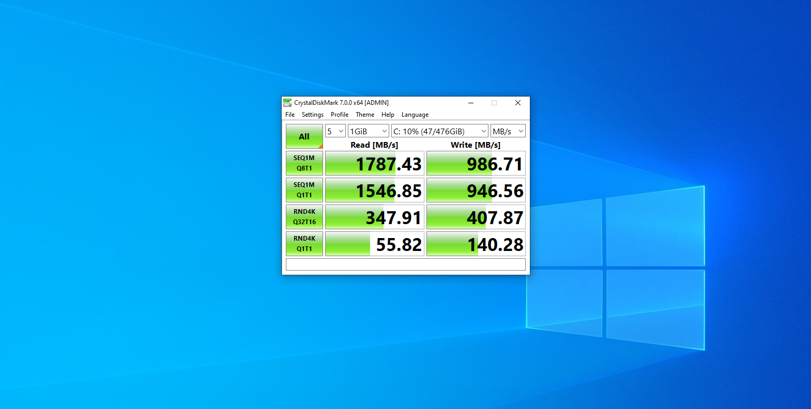Minimize the CrystalDiskMark window
The image size is (811, 409).
click(x=471, y=103)
